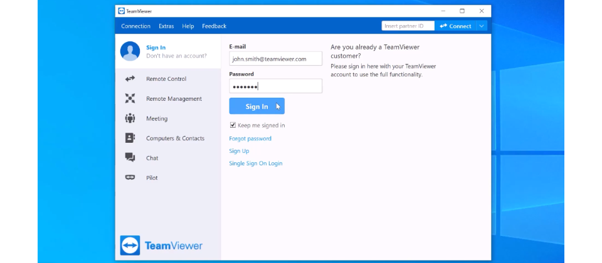The image size is (602, 263).
Task: Click the profile avatar icon
Action: (130, 51)
